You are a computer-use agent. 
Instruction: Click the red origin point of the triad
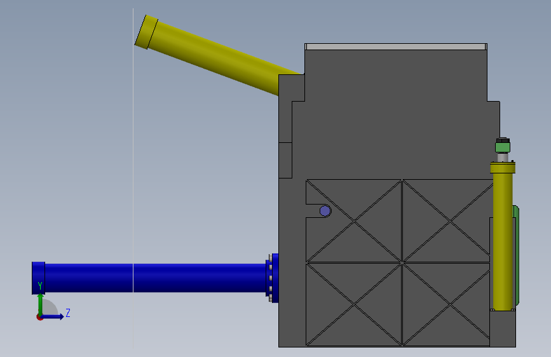pos(39,318)
